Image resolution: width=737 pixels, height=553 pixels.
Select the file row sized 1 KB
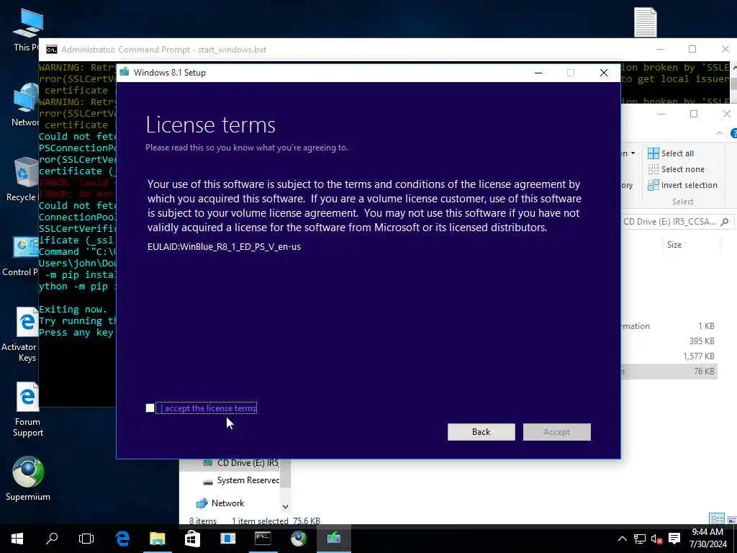669,326
